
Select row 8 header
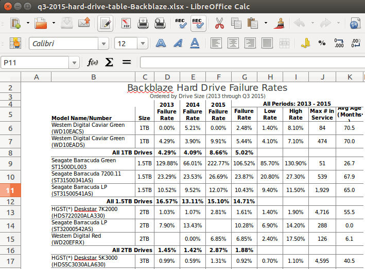coord(10,153)
